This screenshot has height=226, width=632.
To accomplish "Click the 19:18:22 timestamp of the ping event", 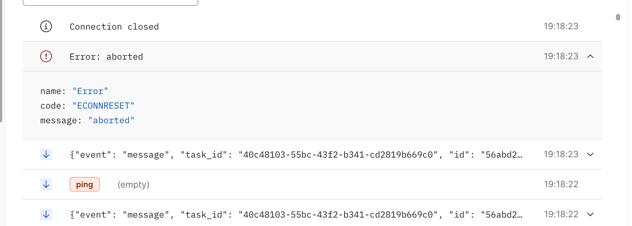I will coord(561,184).
